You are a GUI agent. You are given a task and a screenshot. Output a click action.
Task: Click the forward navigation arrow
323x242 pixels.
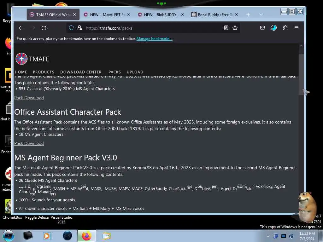tap(32, 28)
